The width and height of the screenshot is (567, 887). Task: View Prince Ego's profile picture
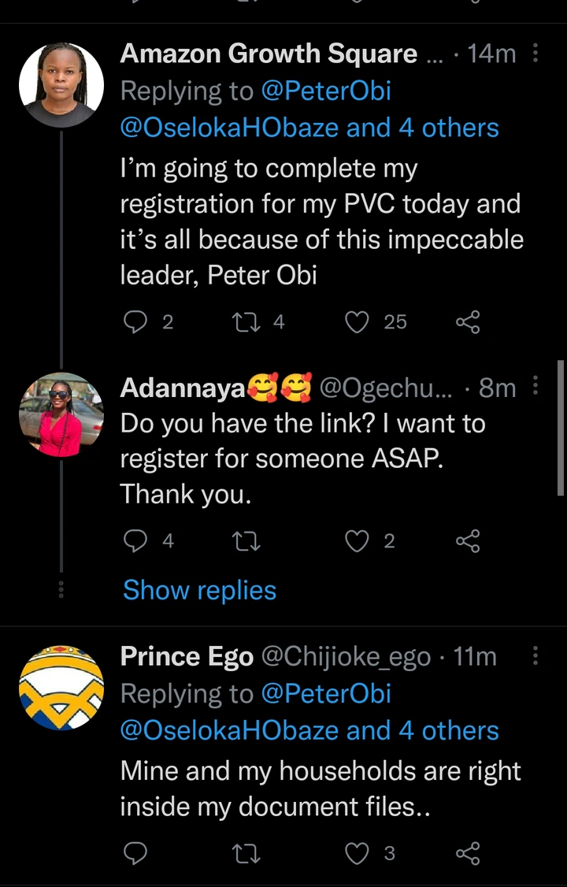point(61,688)
